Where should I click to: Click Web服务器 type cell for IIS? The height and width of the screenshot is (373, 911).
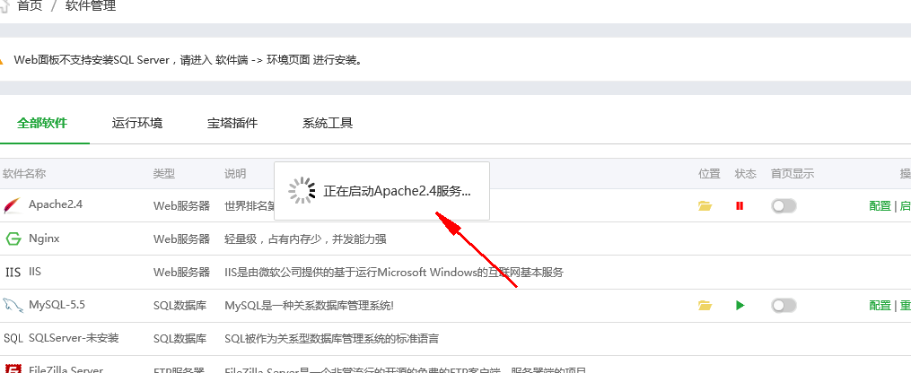pos(181,272)
